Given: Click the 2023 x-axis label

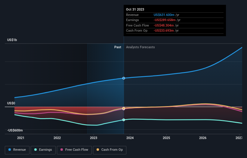Looking at the screenshot, I should pos(94,138).
